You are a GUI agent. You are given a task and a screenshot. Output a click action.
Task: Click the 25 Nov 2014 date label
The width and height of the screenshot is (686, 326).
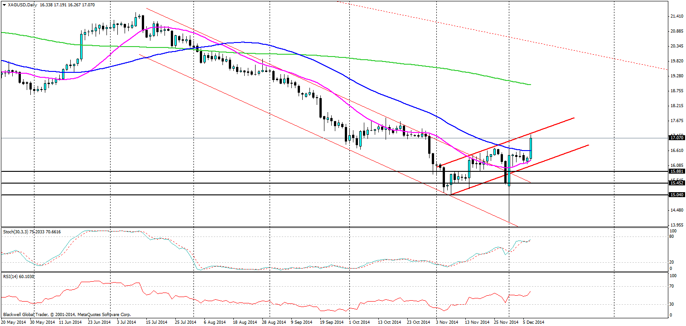click(506, 322)
